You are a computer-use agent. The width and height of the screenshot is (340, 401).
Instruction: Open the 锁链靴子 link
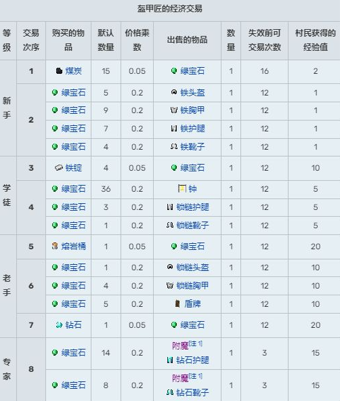(192, 226)
